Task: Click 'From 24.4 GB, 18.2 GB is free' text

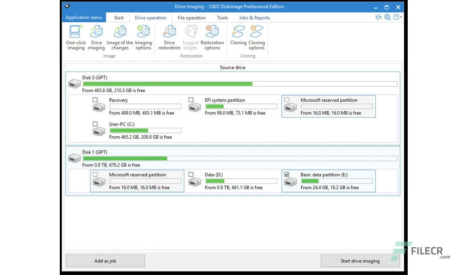Action: pyautogui.click(x=329, y=188)
